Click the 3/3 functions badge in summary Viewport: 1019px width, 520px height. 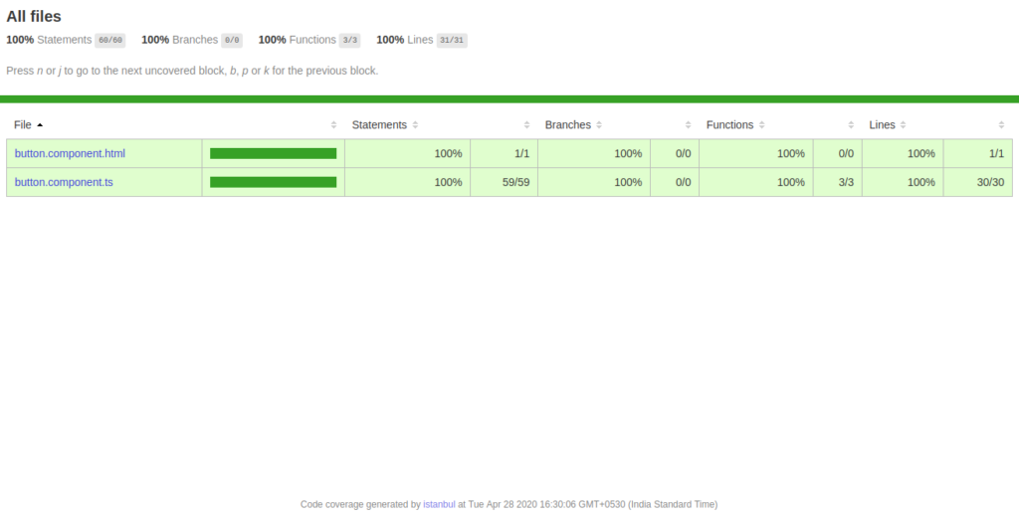(x=349, y=40)
